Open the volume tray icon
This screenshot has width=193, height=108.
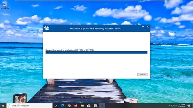click(176, 106)
